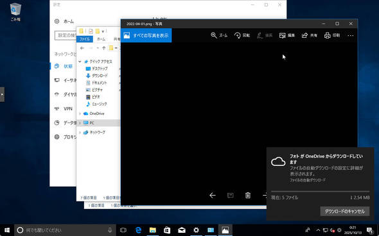Select Proxy in Settings sidebar
Viewport: 379px width, 236px height.
[x=66, y=137]
